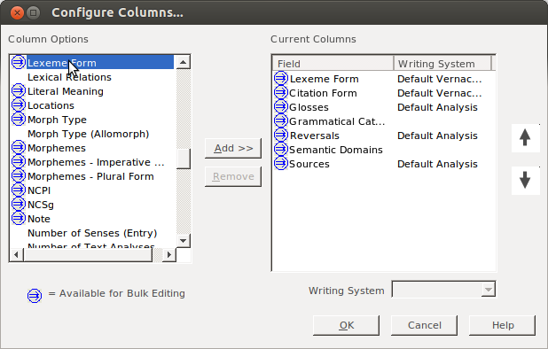Viewport: 548px width, 349px height.
Task: Click the bulk-edit icon next to Literal Meaning
Action: [x=18, y=91]
